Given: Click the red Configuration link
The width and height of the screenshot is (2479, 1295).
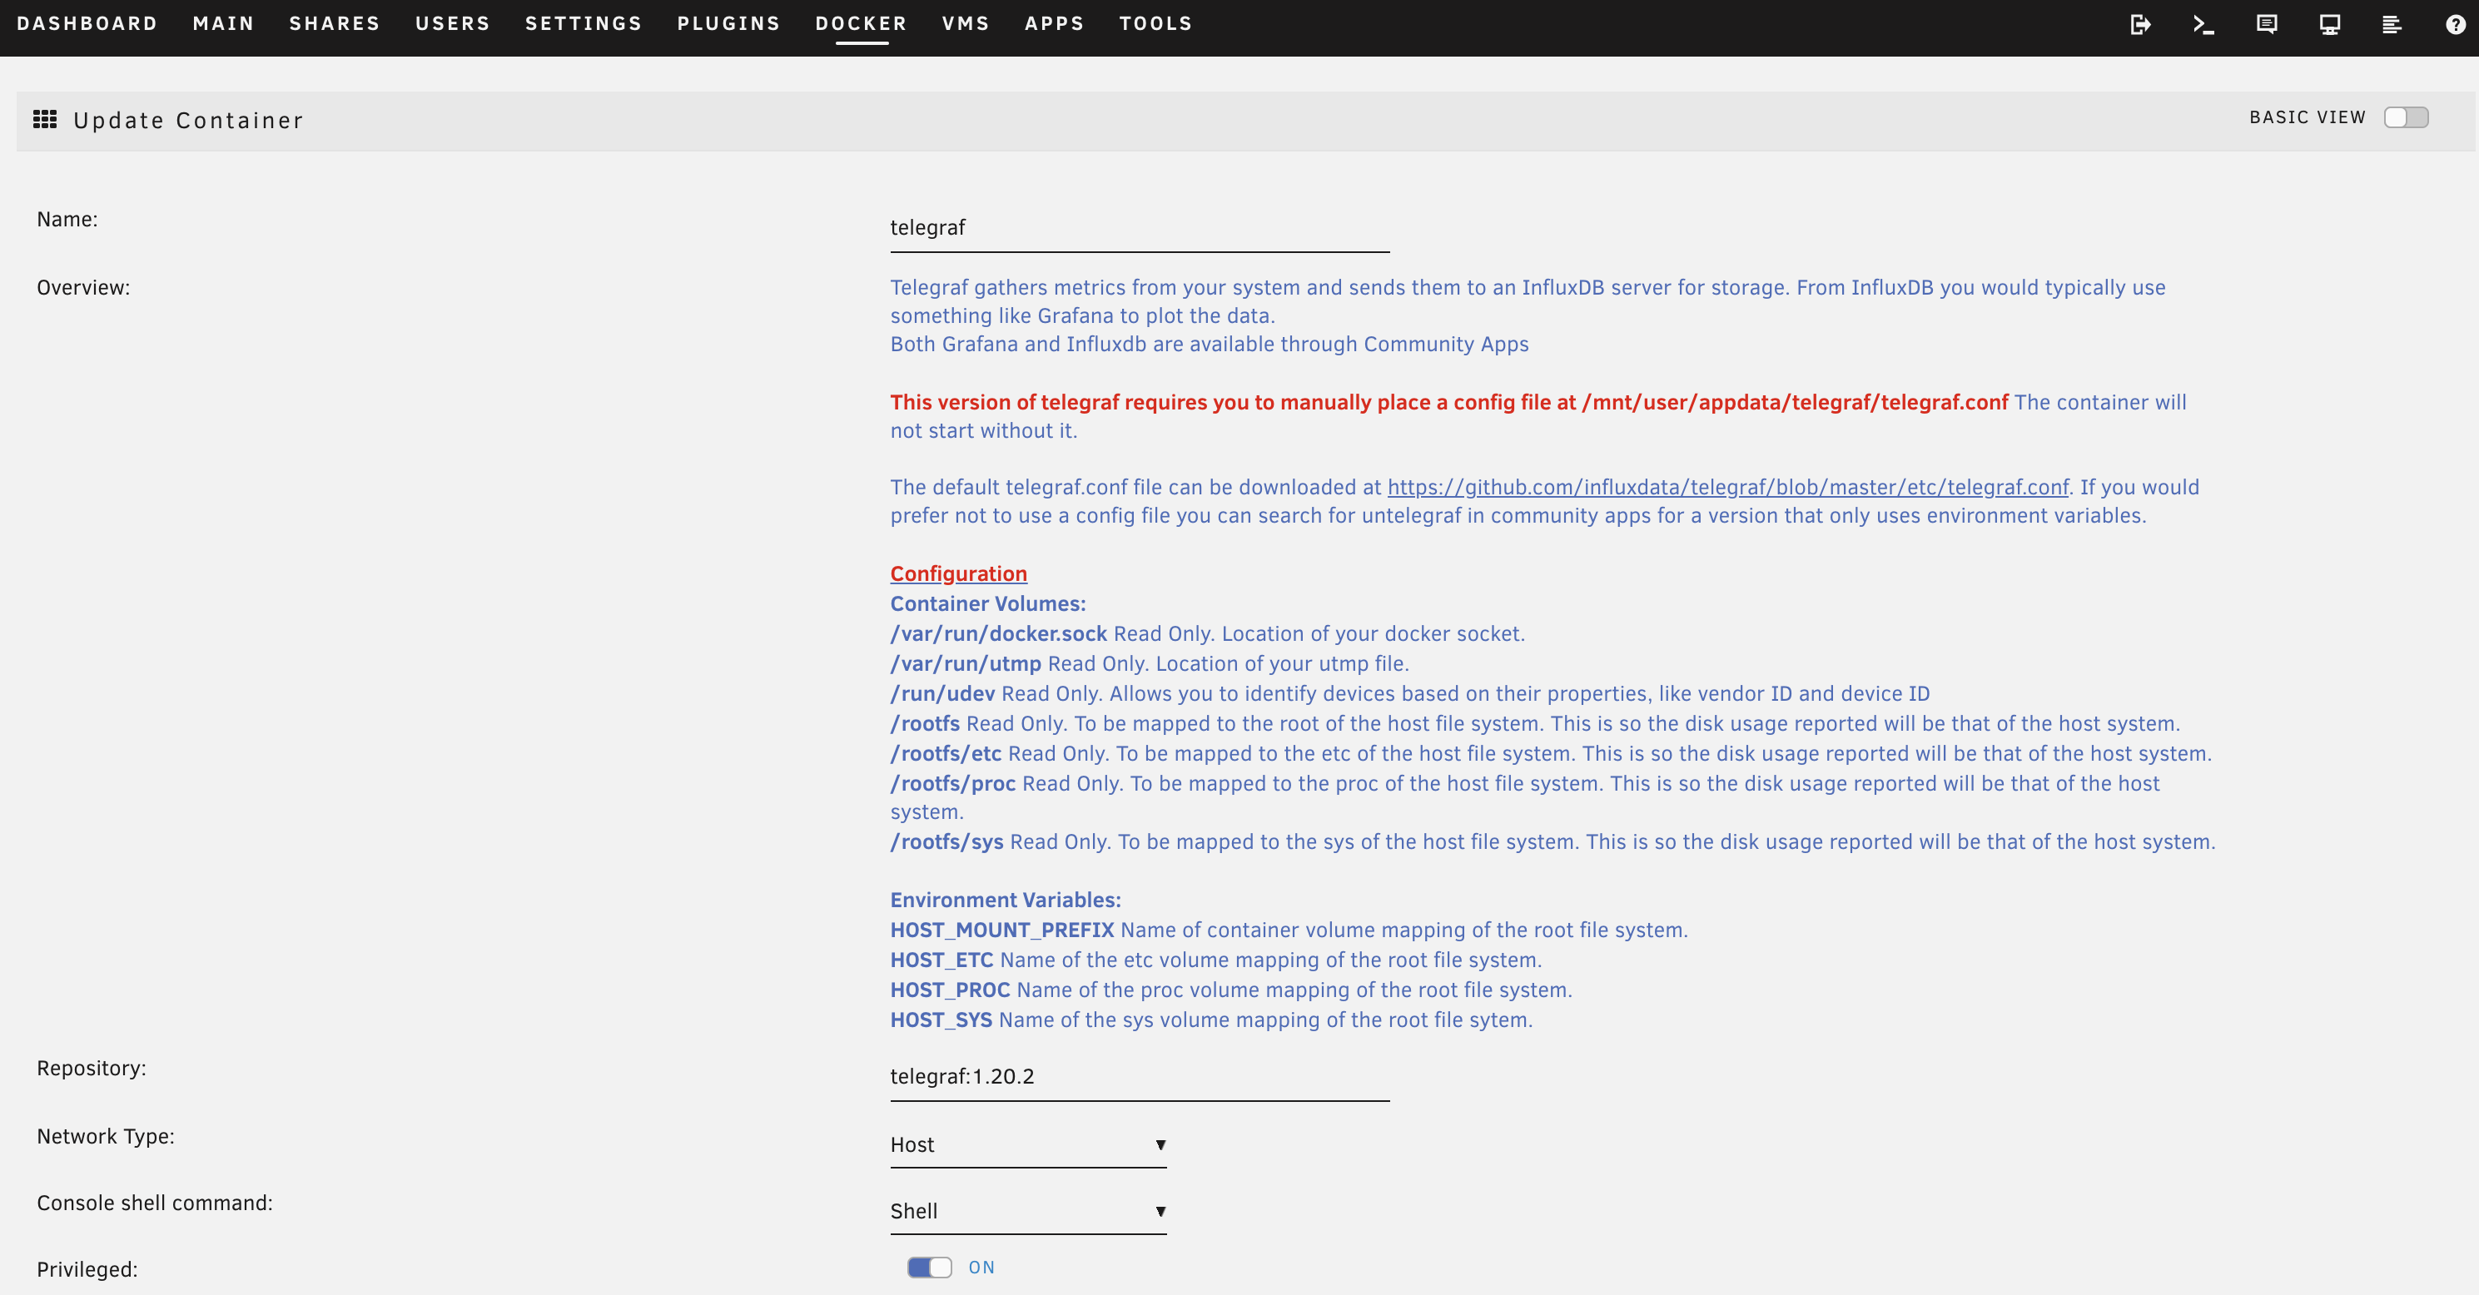Looking at the screenshot, I should click(957, 573).
